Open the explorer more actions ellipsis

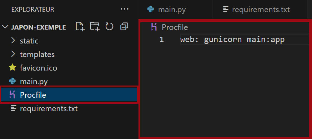coord(125,9)
